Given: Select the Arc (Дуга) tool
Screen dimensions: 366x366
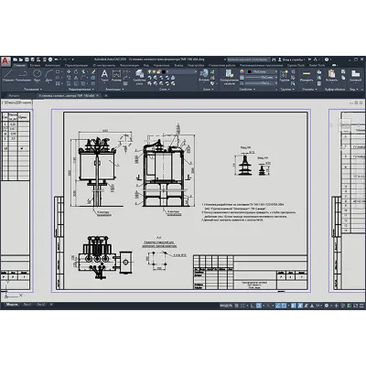Looking at the screenshot, I should coord(48,76).
